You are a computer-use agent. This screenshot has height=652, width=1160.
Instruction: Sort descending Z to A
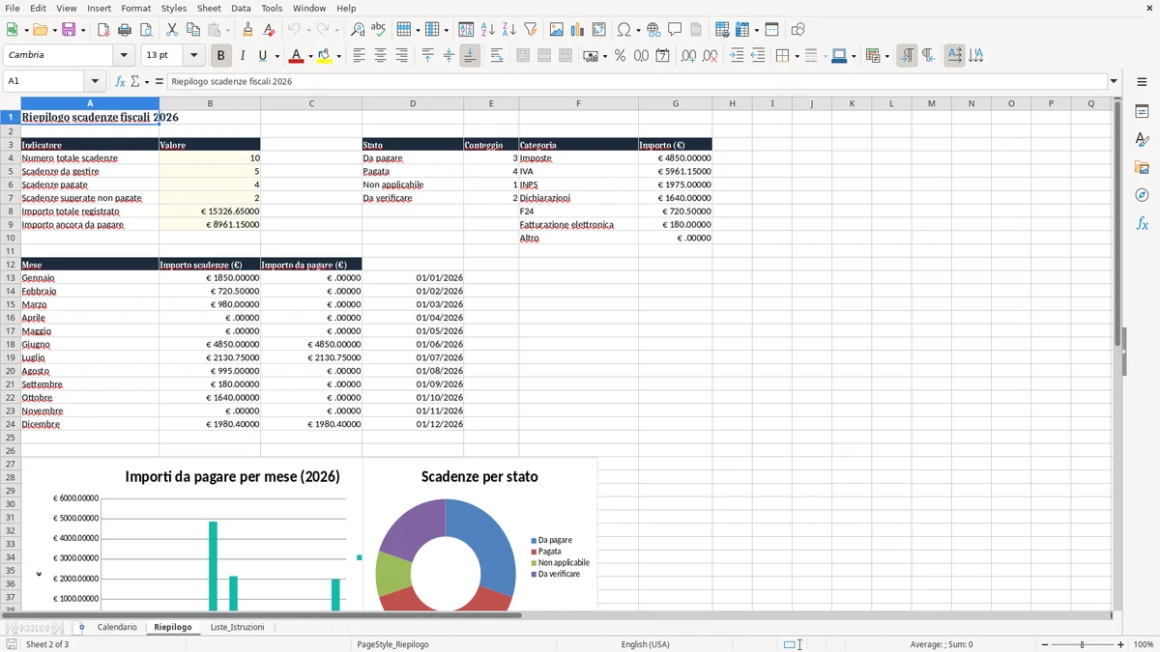tap(509, 30)
